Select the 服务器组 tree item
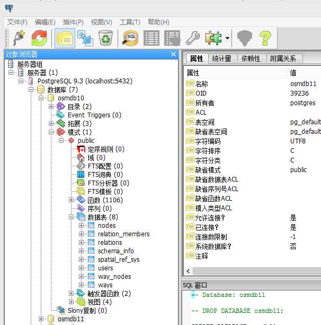The width and height of the screenshot is (321, 325). coord(30,64)
